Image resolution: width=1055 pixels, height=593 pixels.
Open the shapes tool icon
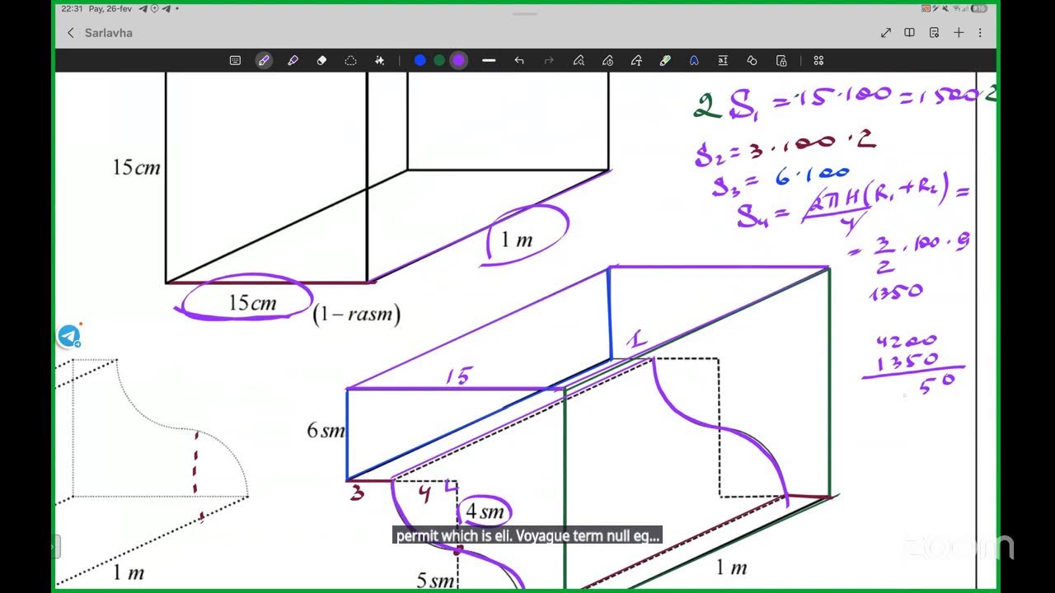[x=752, y=60]
